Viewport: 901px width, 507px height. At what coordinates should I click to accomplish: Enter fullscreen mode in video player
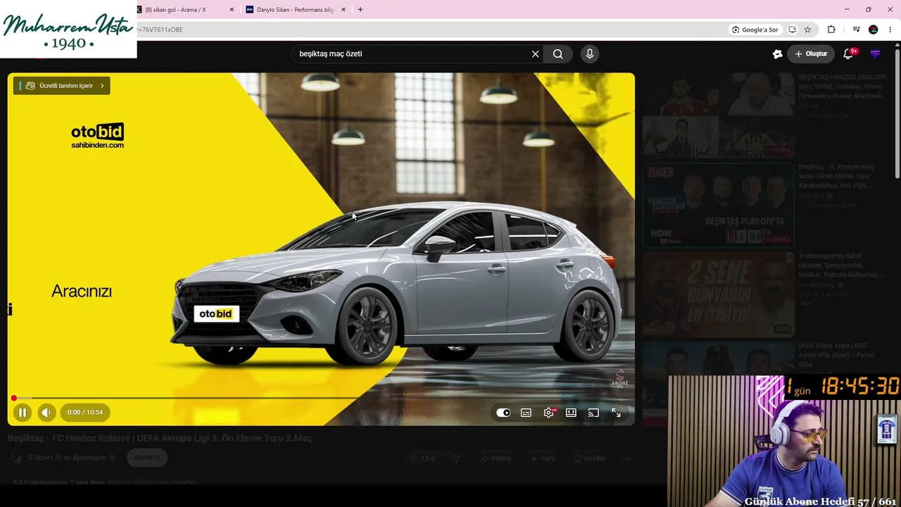616,413
